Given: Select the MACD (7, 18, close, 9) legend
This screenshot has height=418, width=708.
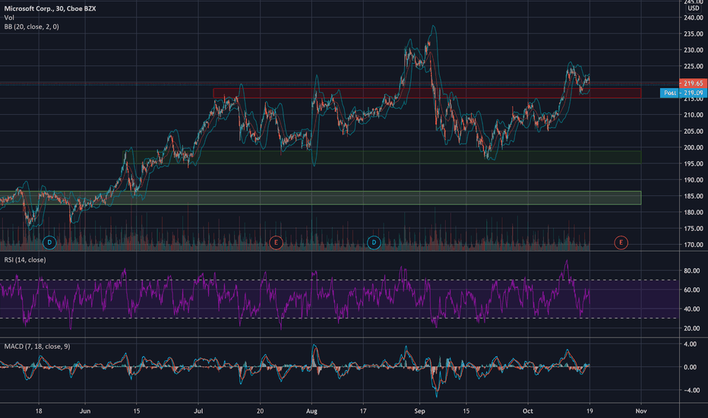Looking at the screenshot, I should click(37, 347).
